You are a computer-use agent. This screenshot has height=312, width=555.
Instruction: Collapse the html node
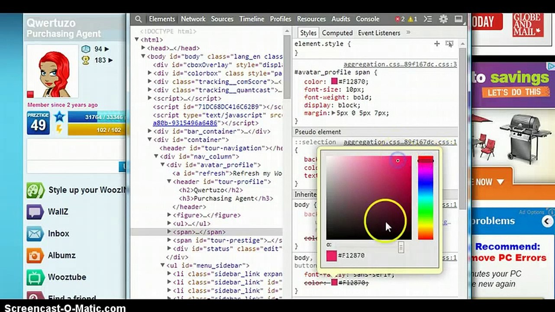click(137, 40)
